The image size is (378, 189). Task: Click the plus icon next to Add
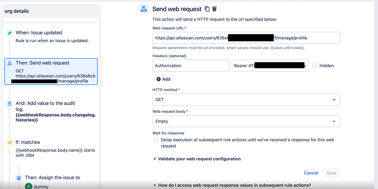(x=159, y=79)
